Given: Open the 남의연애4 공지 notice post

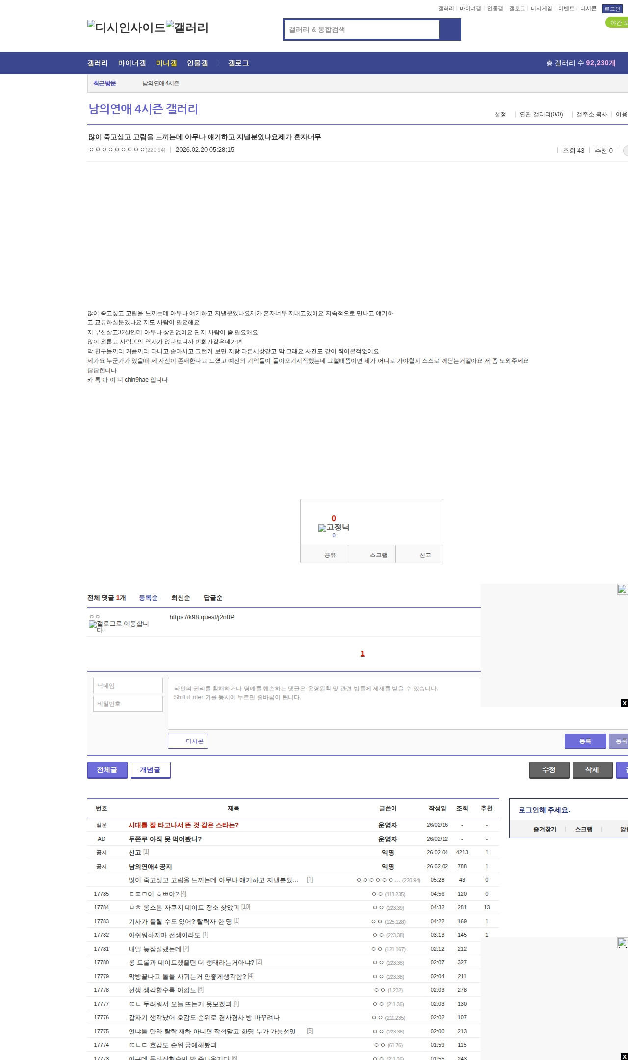Looking at the screenshot, I should (x=150, y=867).
